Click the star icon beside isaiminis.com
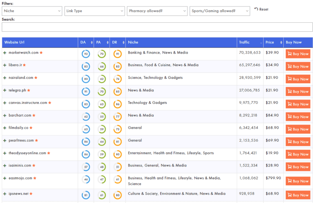Image resolution: width=313 pixels, height=203 pixels. click(34, 165)
